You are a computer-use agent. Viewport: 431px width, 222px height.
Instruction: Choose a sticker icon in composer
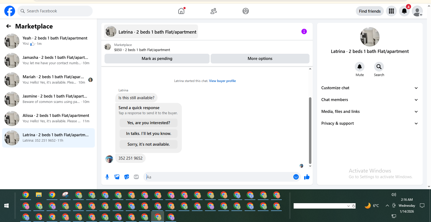tap(127, 177)
